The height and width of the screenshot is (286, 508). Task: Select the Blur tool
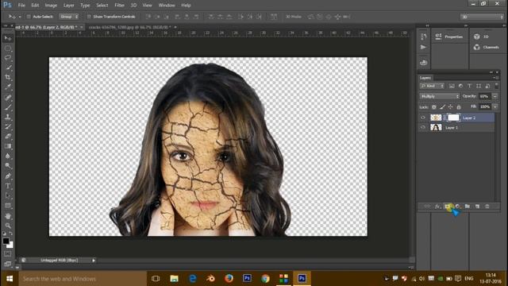pyautogui.click(x=8, y=156)
